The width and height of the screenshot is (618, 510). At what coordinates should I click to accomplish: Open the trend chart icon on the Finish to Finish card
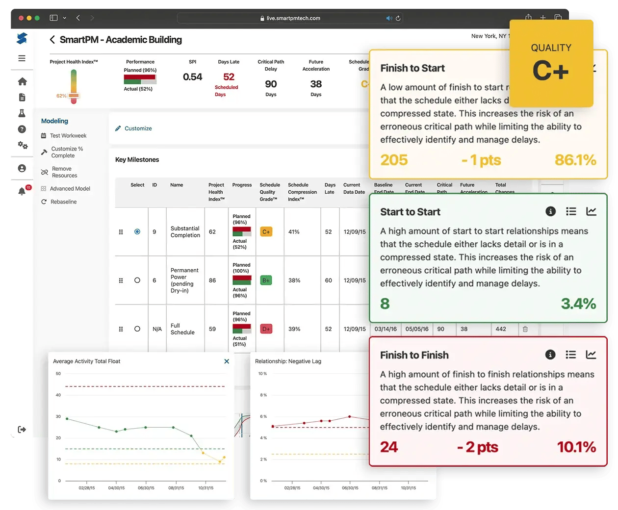coord(591,355)
